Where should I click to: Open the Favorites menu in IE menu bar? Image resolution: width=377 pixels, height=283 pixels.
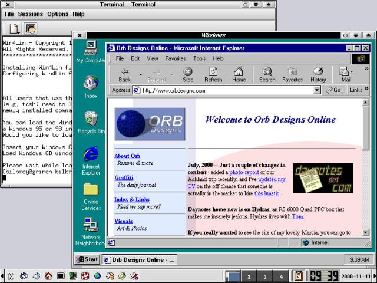pos(176,58)
